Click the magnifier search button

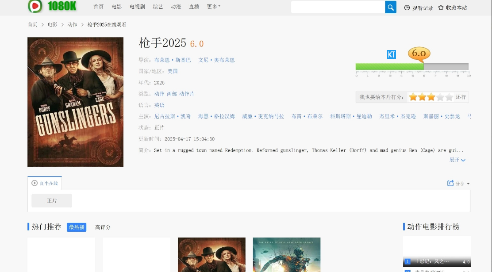coord(391,7)
